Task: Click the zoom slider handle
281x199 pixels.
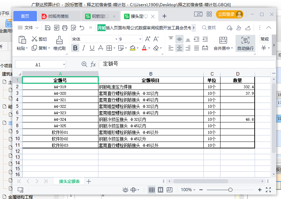Action: coord(230,190)
